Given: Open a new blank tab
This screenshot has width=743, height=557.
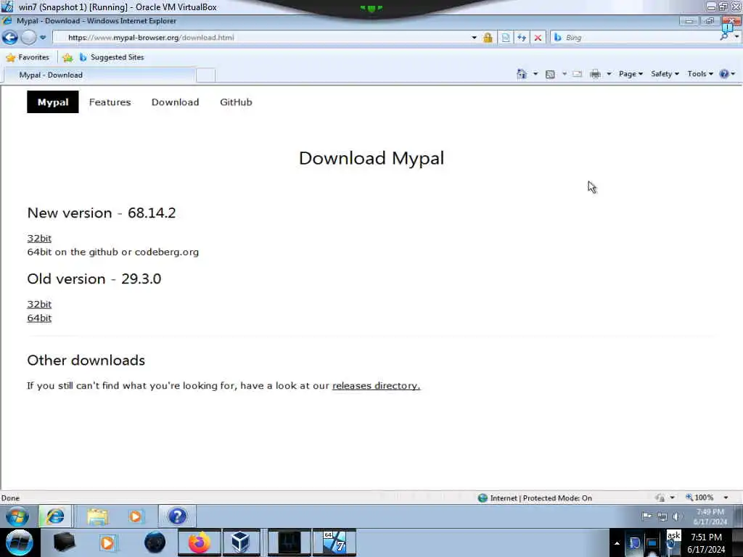Looking at the screenshot, I should click(x=205, y=75).
